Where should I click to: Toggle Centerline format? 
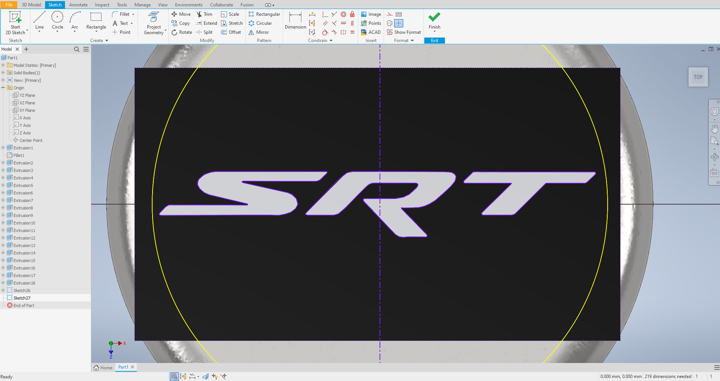click(390, 23)
